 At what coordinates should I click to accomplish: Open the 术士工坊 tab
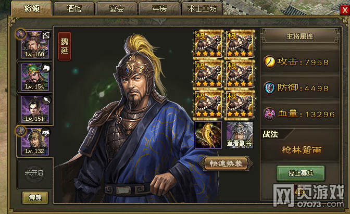[x=202, y=9]
